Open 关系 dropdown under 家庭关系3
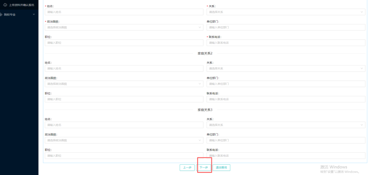The image size is (373, 175). tap(286, 125)
